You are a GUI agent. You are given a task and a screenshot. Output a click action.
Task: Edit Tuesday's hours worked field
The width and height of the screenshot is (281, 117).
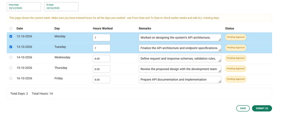point(102,48)
